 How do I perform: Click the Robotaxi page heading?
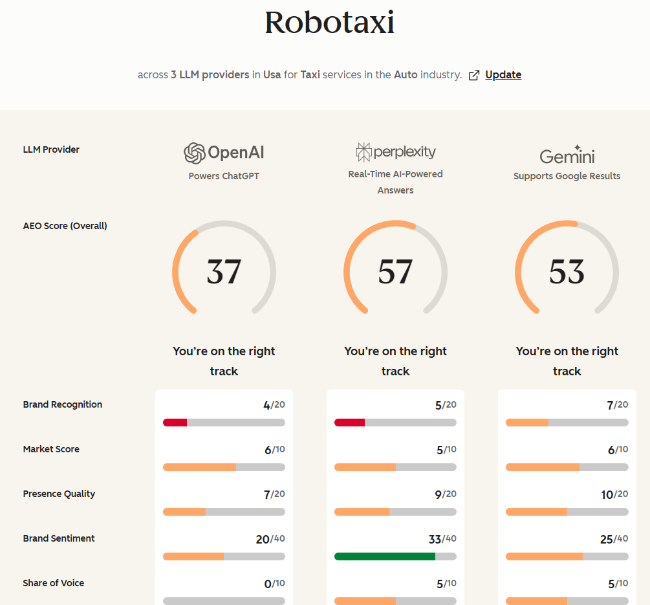[330, 23]
